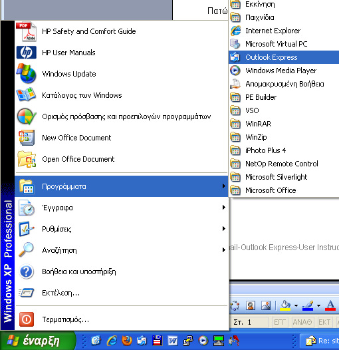Click quick launch network connection icon

click(188, 341)
